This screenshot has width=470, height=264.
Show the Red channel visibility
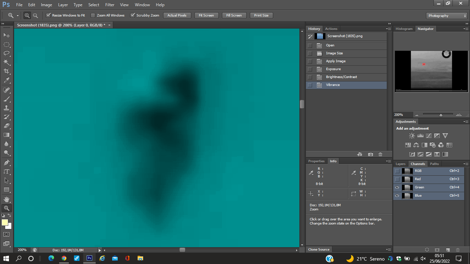pyautogui.click(x=397, y=179)
